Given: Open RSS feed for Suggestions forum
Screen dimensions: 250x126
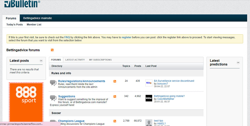Looking at the screenshot, I should pyautogui.click(x=115, y=97).
